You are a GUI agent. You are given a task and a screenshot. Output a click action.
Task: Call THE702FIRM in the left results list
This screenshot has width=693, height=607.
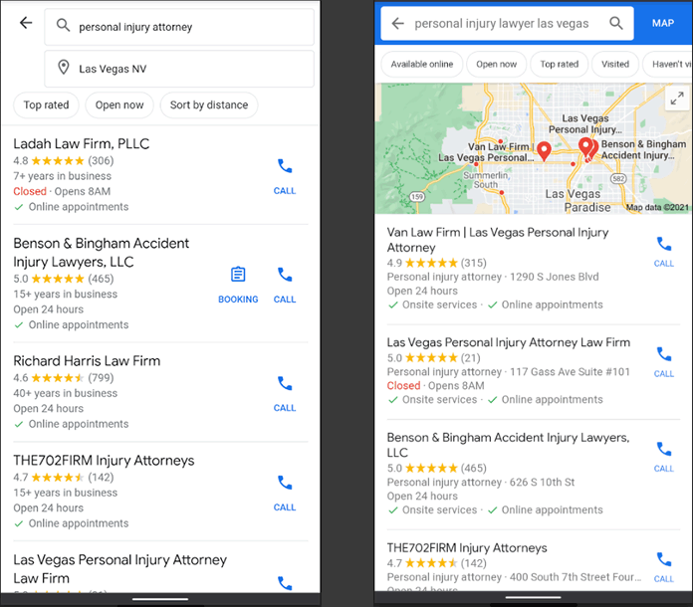[x=285, y=493]
